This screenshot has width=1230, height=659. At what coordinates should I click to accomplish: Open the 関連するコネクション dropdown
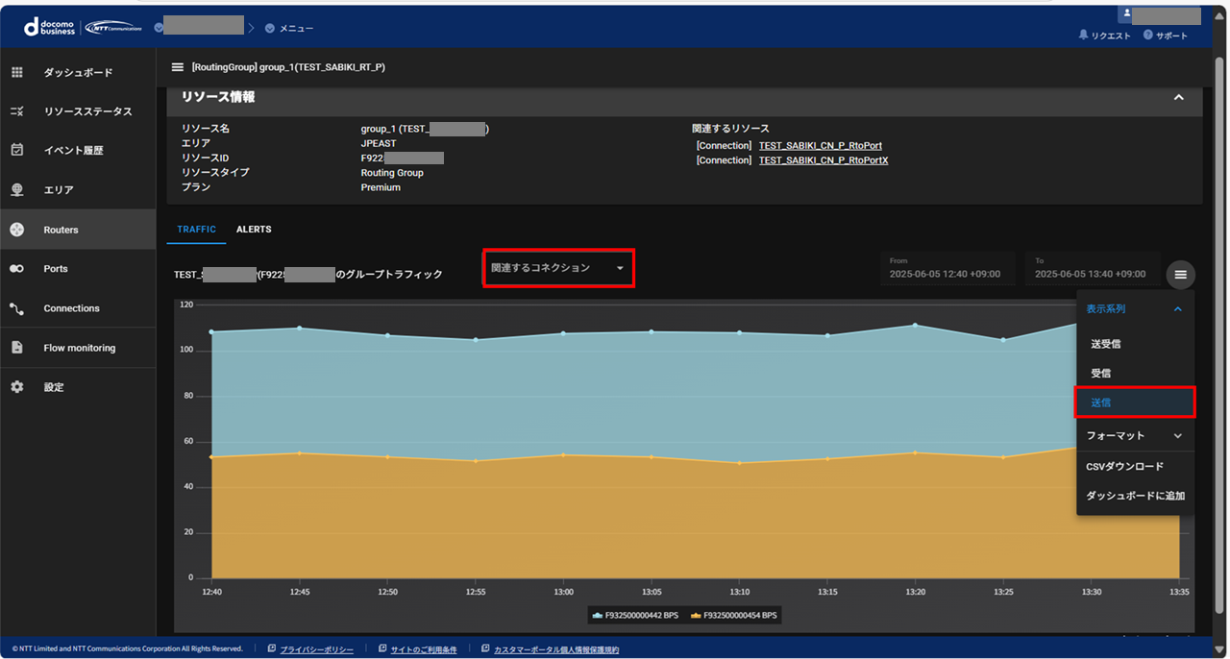pos(557,268)
